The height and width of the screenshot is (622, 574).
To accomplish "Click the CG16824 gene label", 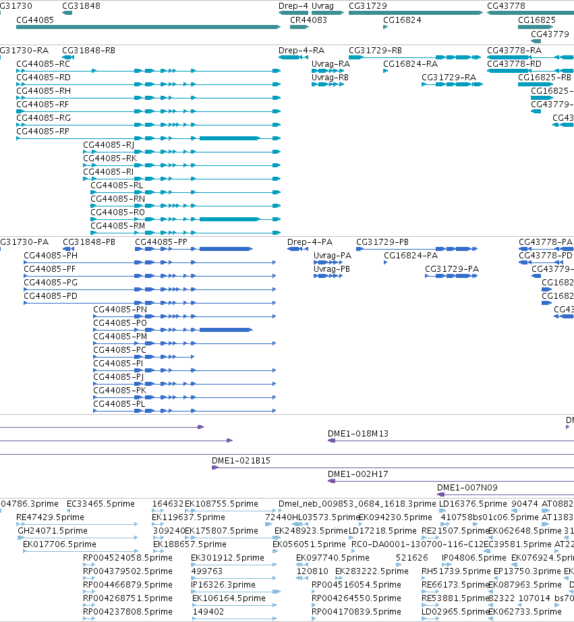I will (402, 20).
